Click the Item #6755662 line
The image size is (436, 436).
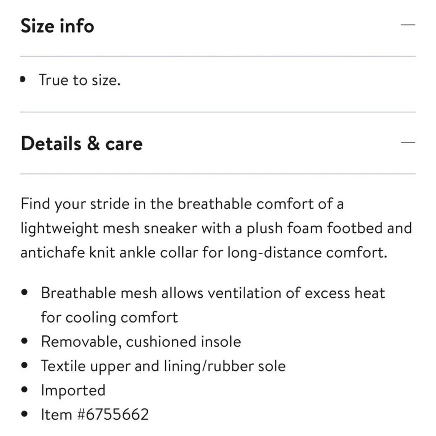(x=95, y=414)
